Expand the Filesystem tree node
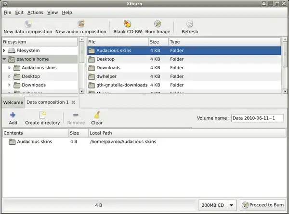Image resolution: width=289 pixels, height=214 pixels. tap(4, 50)
